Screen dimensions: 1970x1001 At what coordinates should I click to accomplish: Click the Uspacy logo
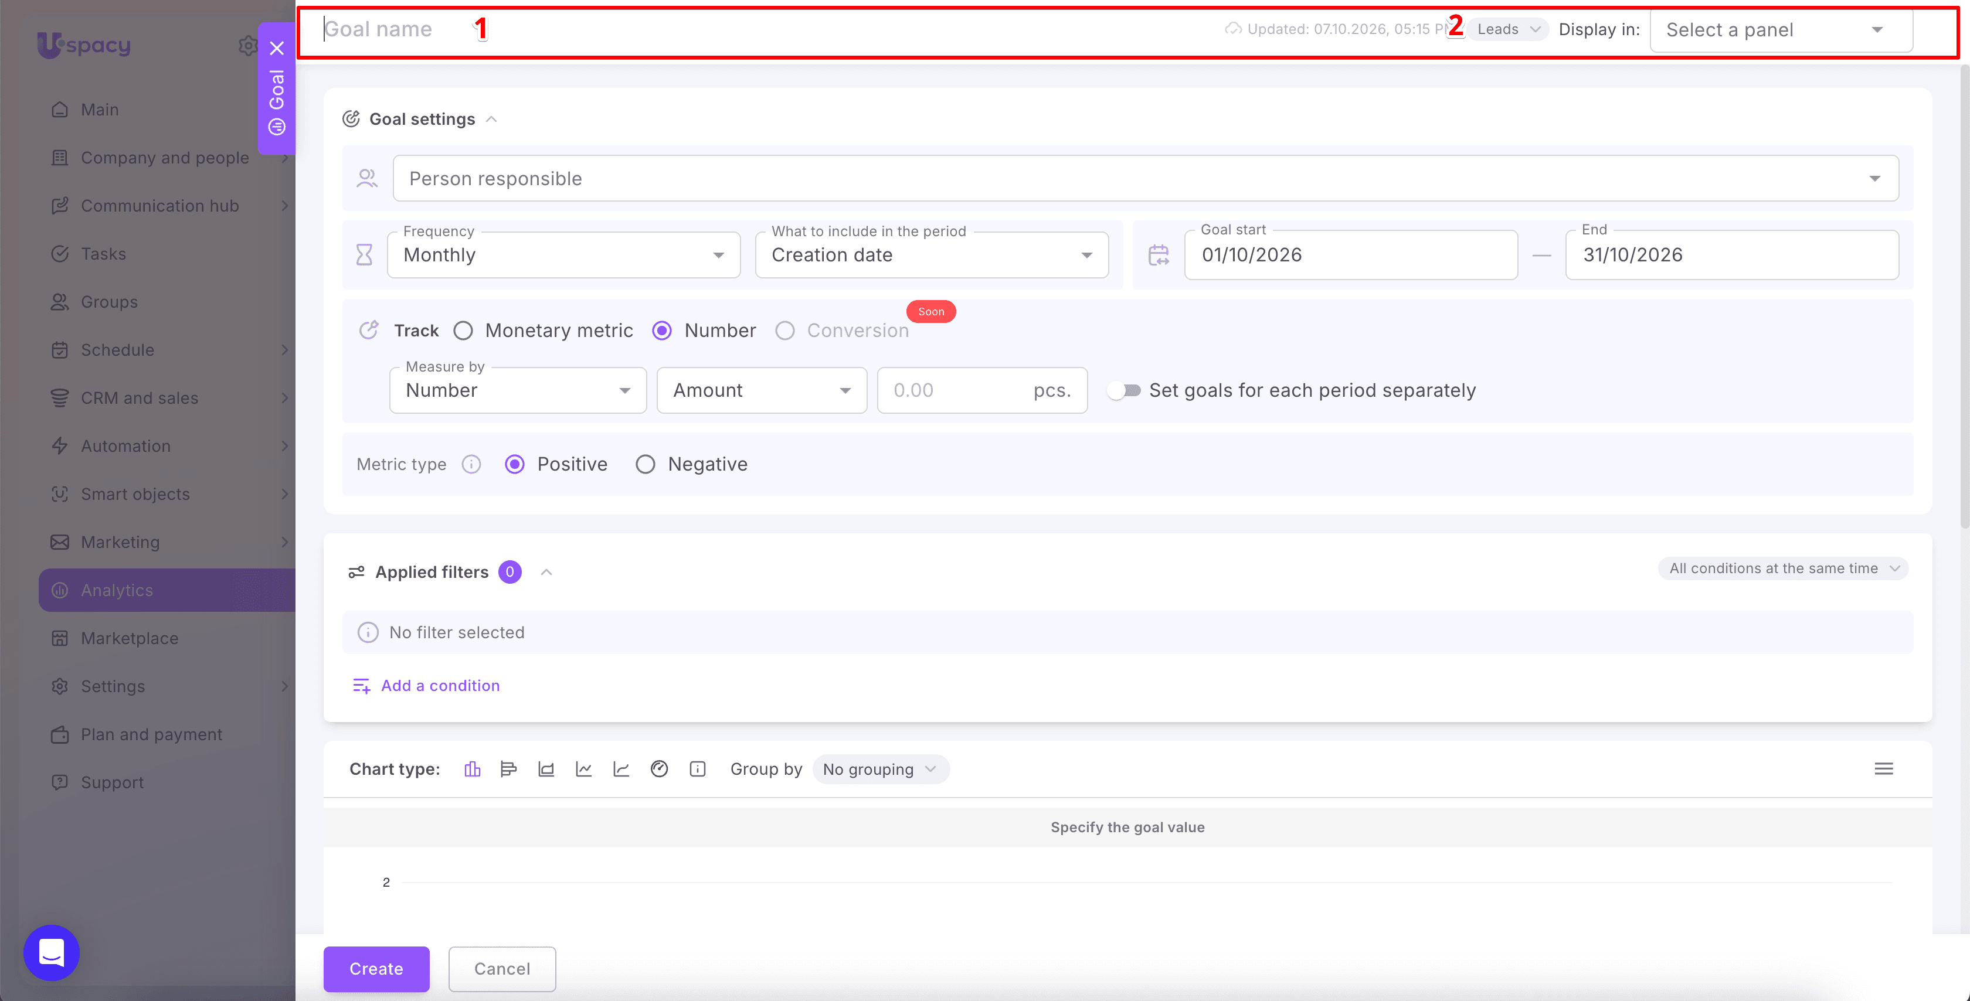tap(84, 45)
